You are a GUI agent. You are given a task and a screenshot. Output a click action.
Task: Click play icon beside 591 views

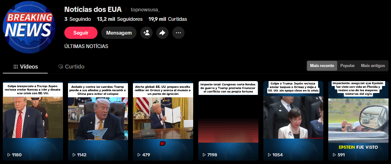tap(334, 155)
